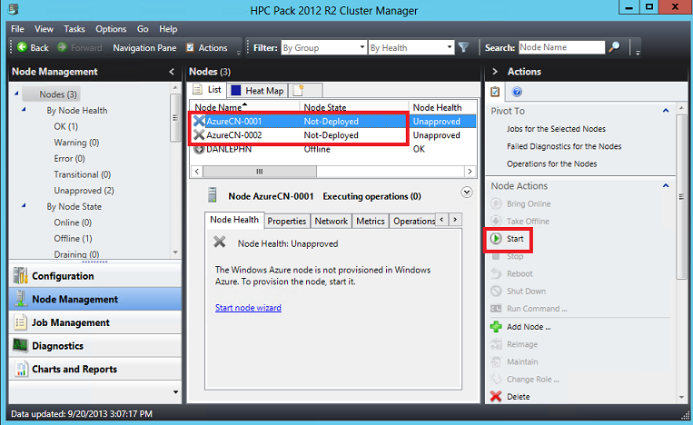The image size is (693, 425).
Task: Click the search magnifier icon
Action: (614, 47)
